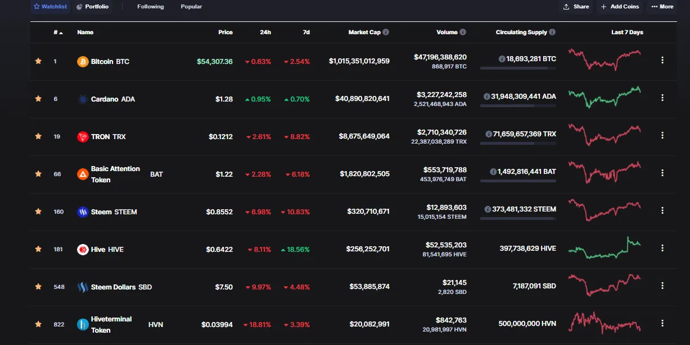Open Bitcoin last 7 days chart
This screenshot has height=345, width=690.
(605, 59)
